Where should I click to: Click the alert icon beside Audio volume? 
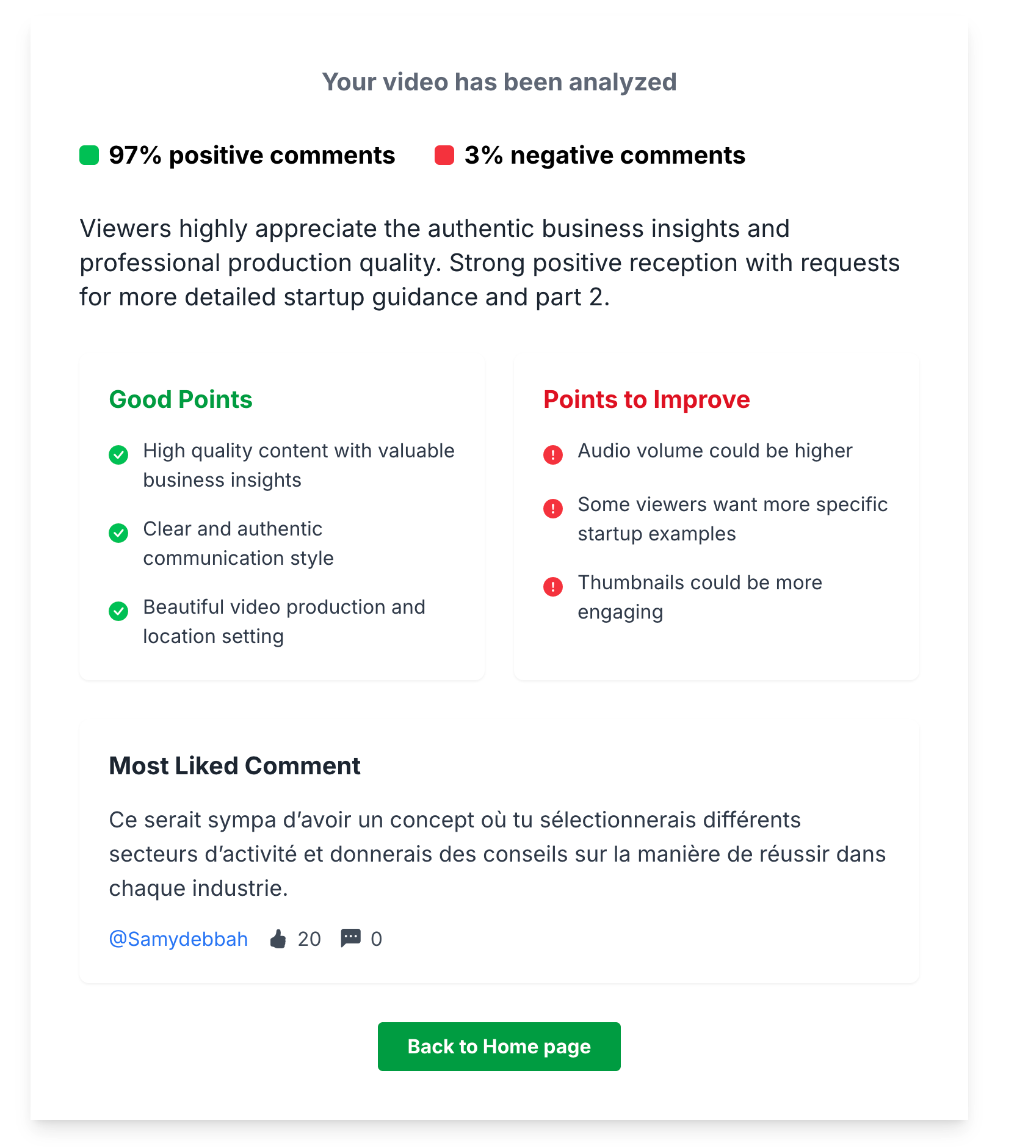pyautogui.click(x=553, y=455)
